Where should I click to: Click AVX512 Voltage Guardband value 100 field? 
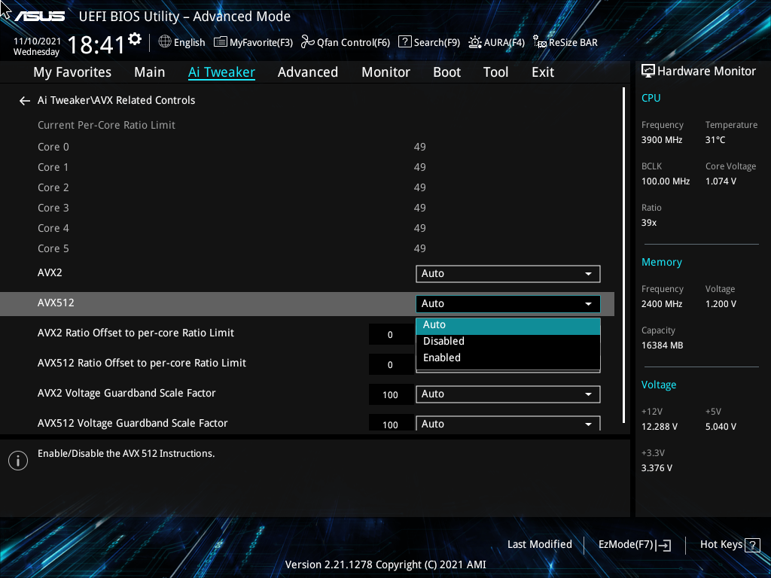click(391, 423)
